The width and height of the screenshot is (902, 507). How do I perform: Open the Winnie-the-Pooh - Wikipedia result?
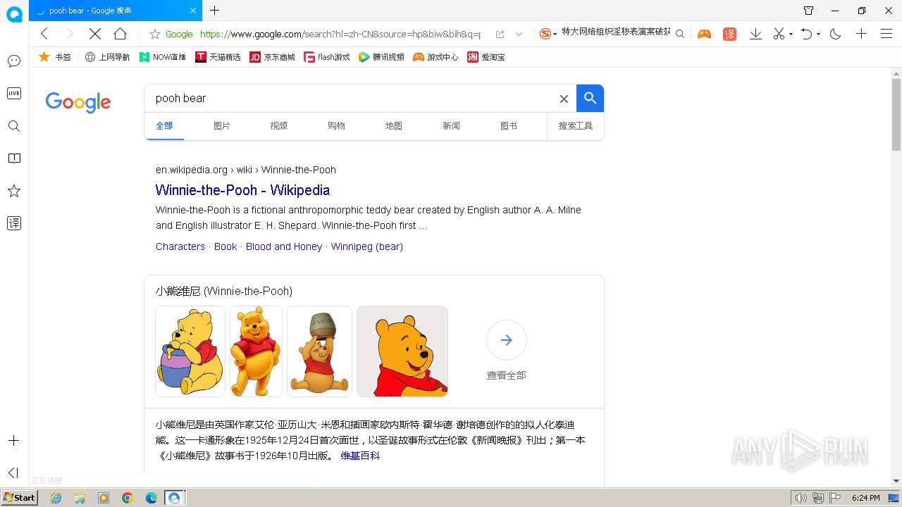click(242, 190)
